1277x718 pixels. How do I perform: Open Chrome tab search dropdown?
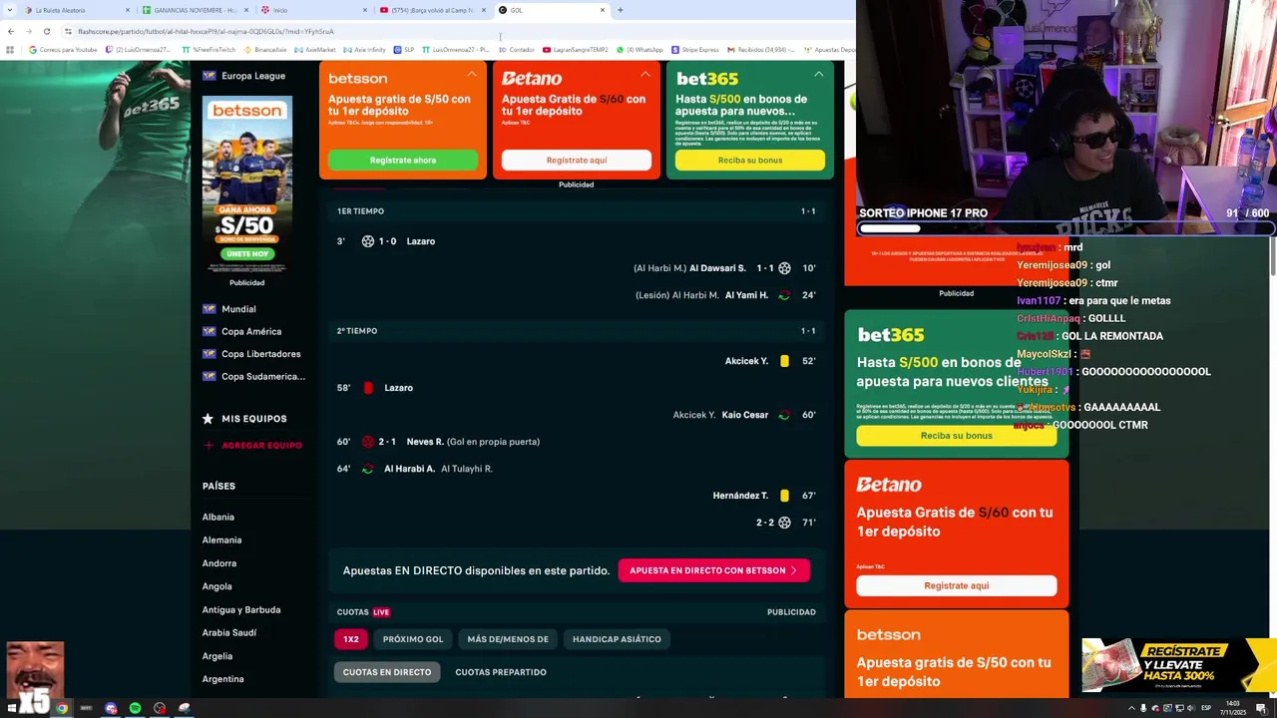coord(10,10)
